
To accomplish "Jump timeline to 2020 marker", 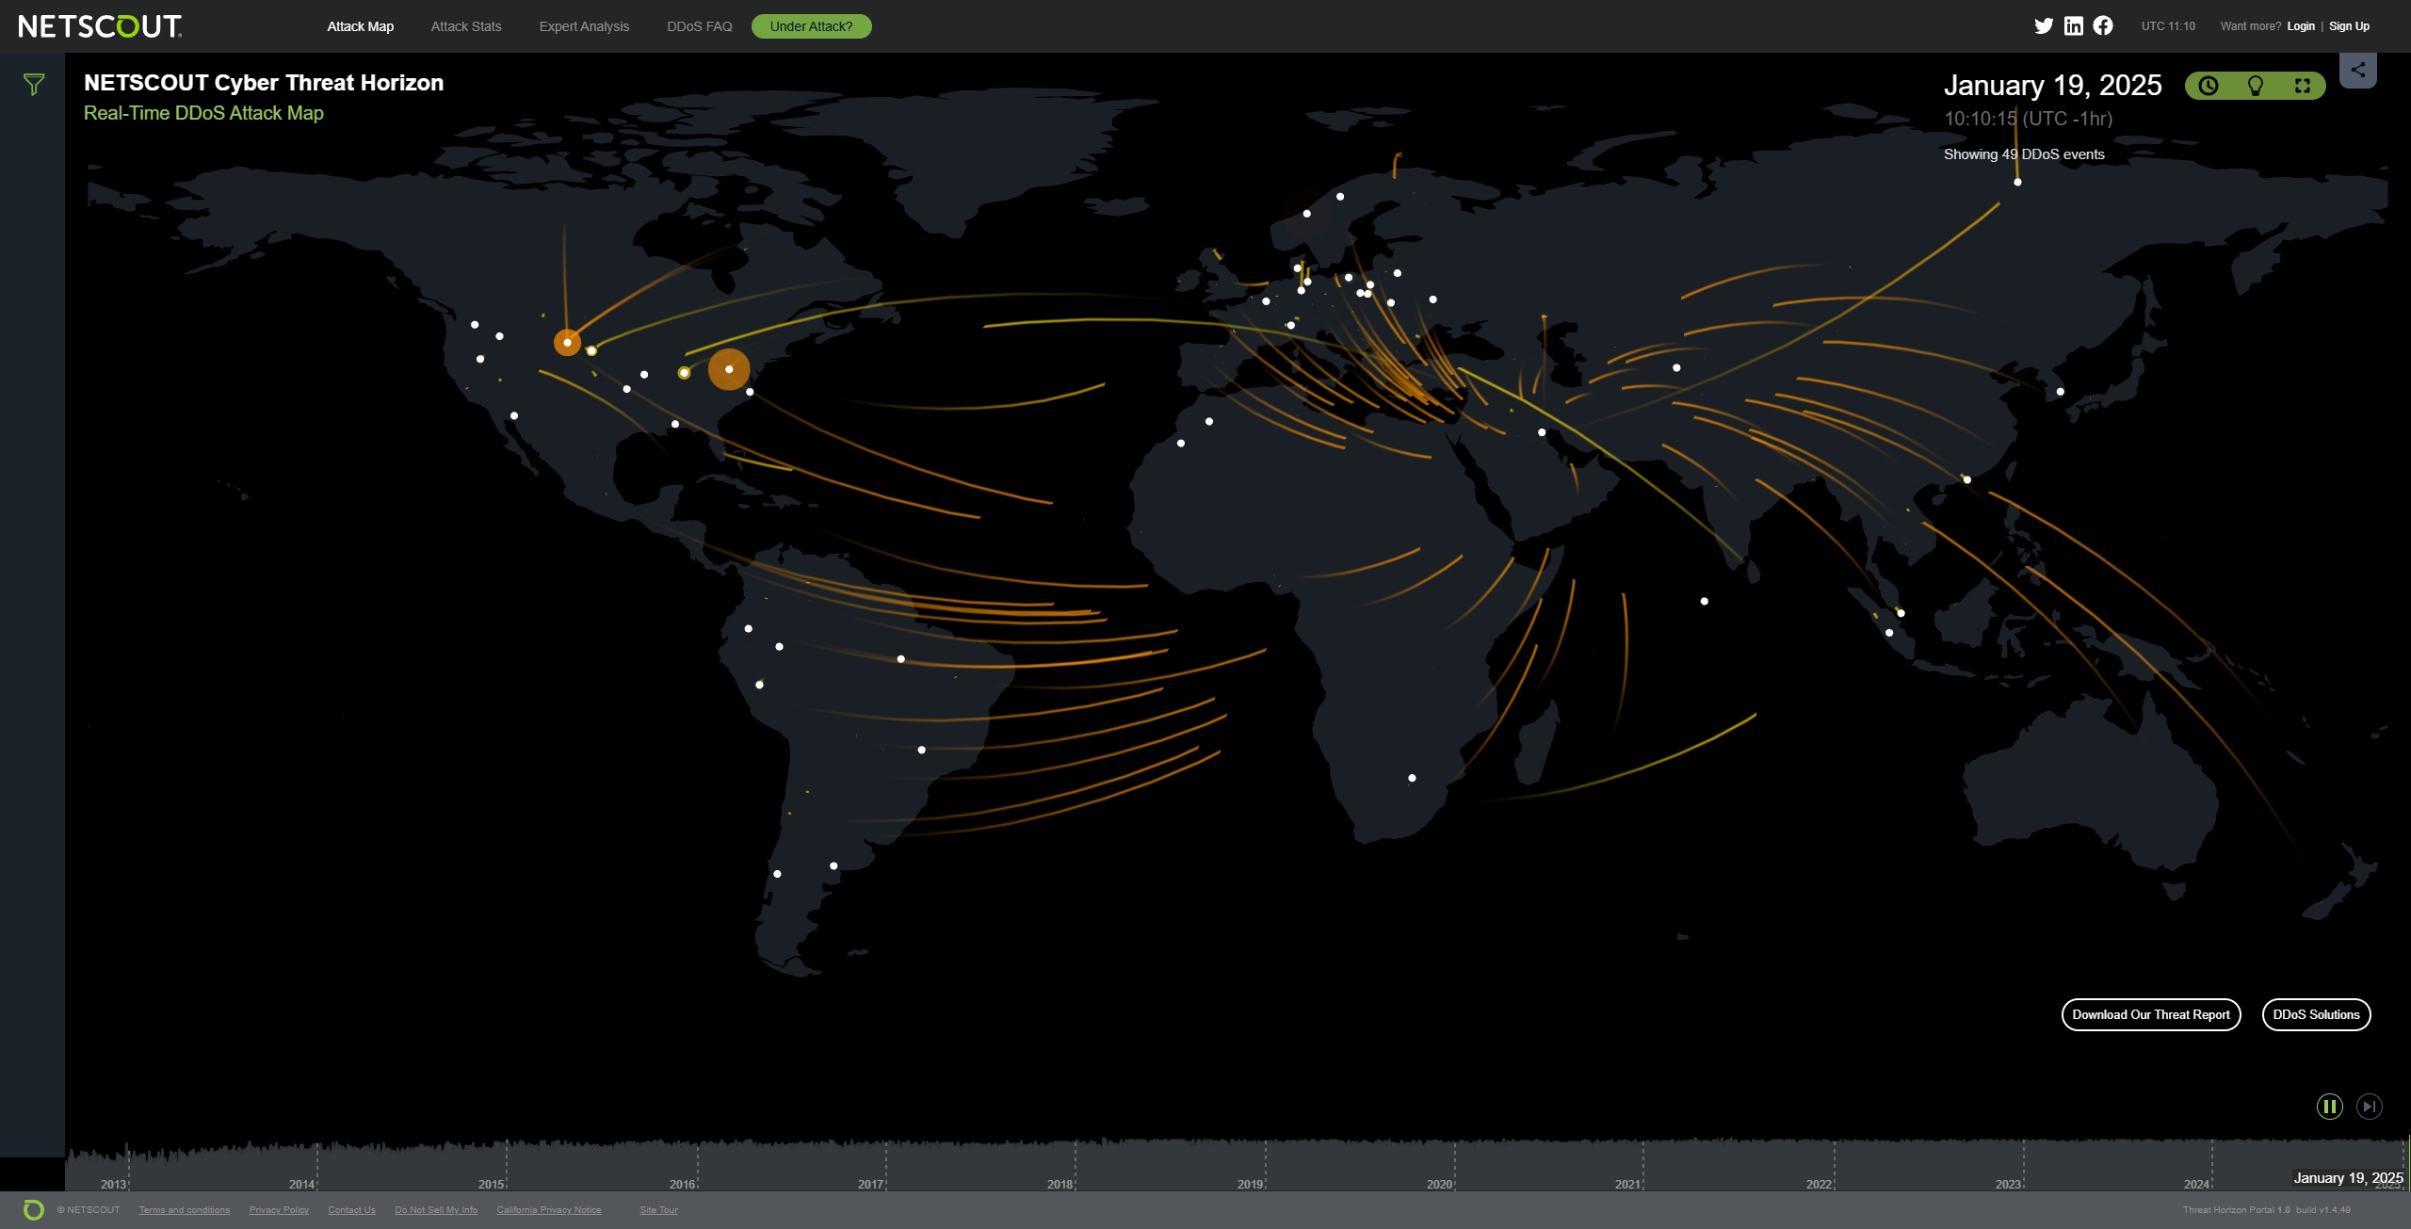I will coord(1439,1184).
